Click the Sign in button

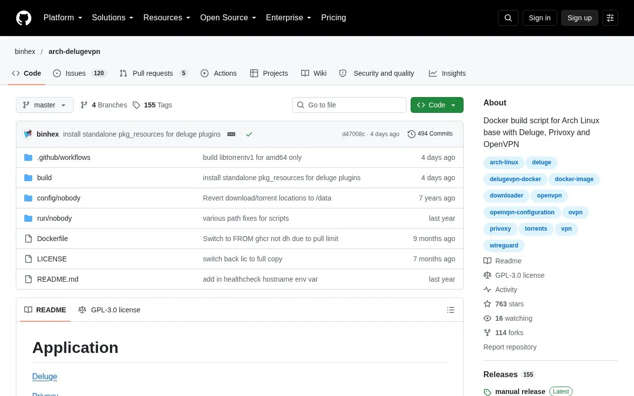tap(539, 18)
